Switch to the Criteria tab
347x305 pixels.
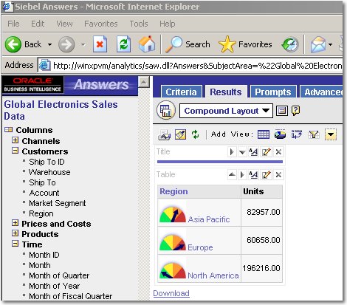coord(181,92)
